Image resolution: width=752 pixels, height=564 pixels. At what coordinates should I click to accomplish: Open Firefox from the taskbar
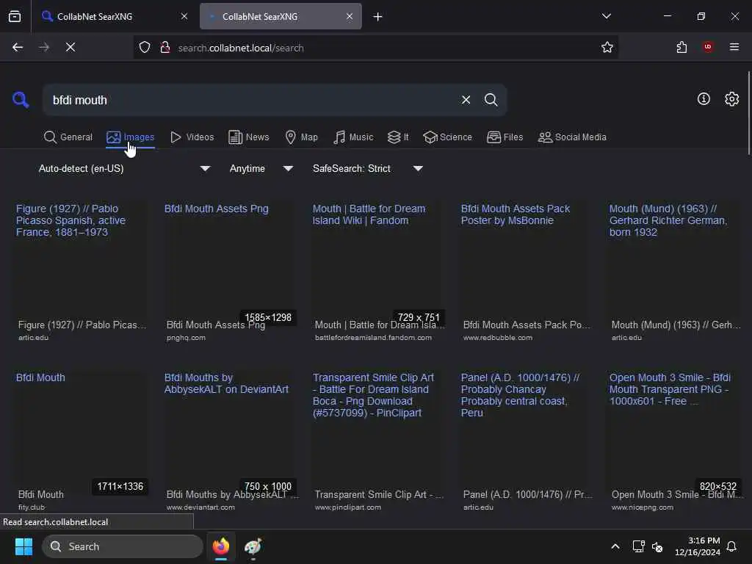coord(221,546)
